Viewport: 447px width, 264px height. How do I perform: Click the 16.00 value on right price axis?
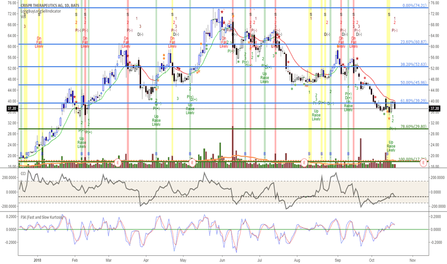point(435,167)
